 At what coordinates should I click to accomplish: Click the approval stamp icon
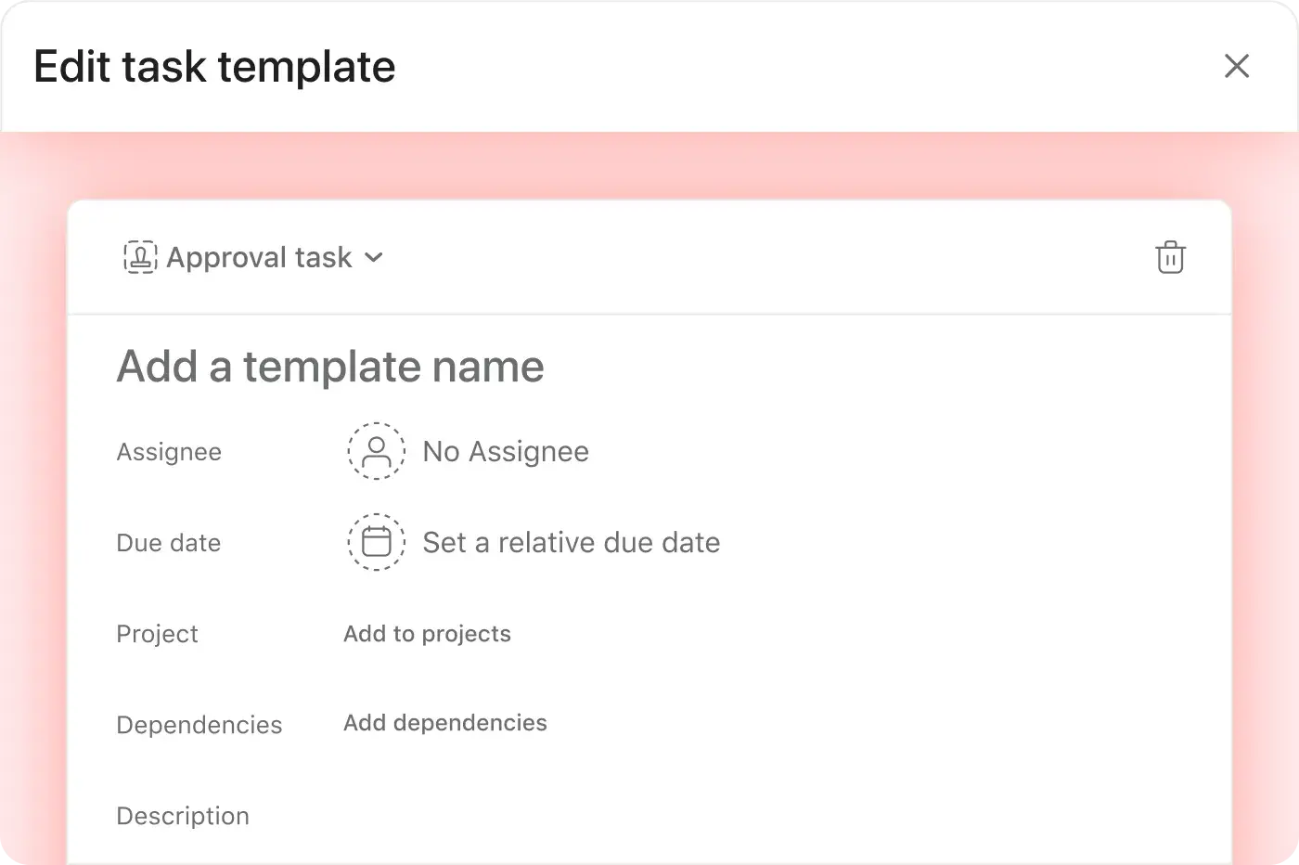coord(140,257)
